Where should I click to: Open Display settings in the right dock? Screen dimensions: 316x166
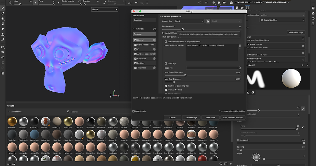tap(313, 8)
